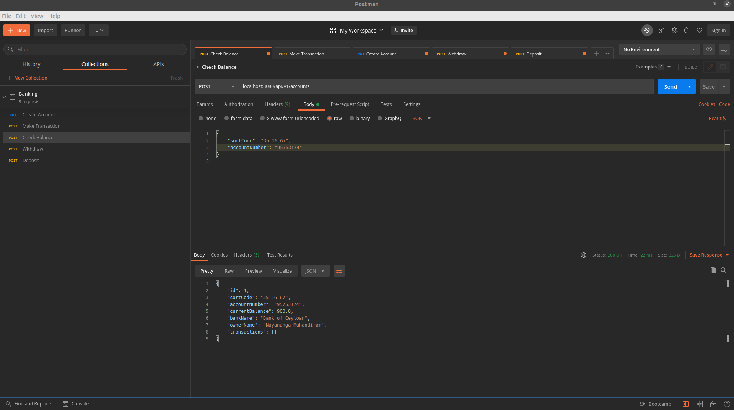Open notifications bell icon
Viewport: 734px width, 410px height.
click(x=686, y=30)
